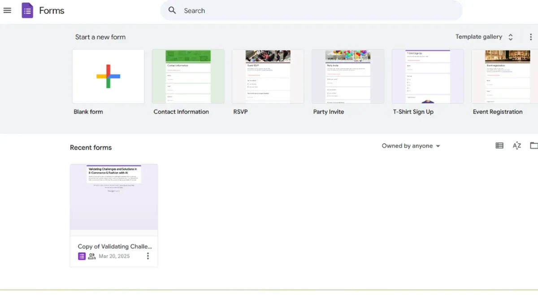Click the search magnifier icon
The width and height of the screenshot is (538, 303).
point(172,10)
